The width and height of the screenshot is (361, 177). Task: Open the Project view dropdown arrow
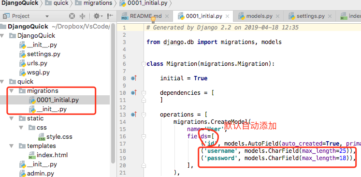click(47, 16)
